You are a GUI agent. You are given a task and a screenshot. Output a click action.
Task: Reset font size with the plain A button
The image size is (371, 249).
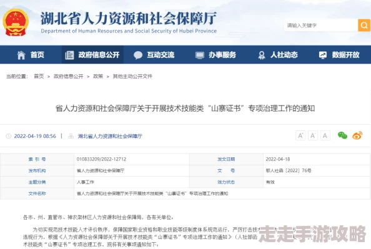(325, 135)
